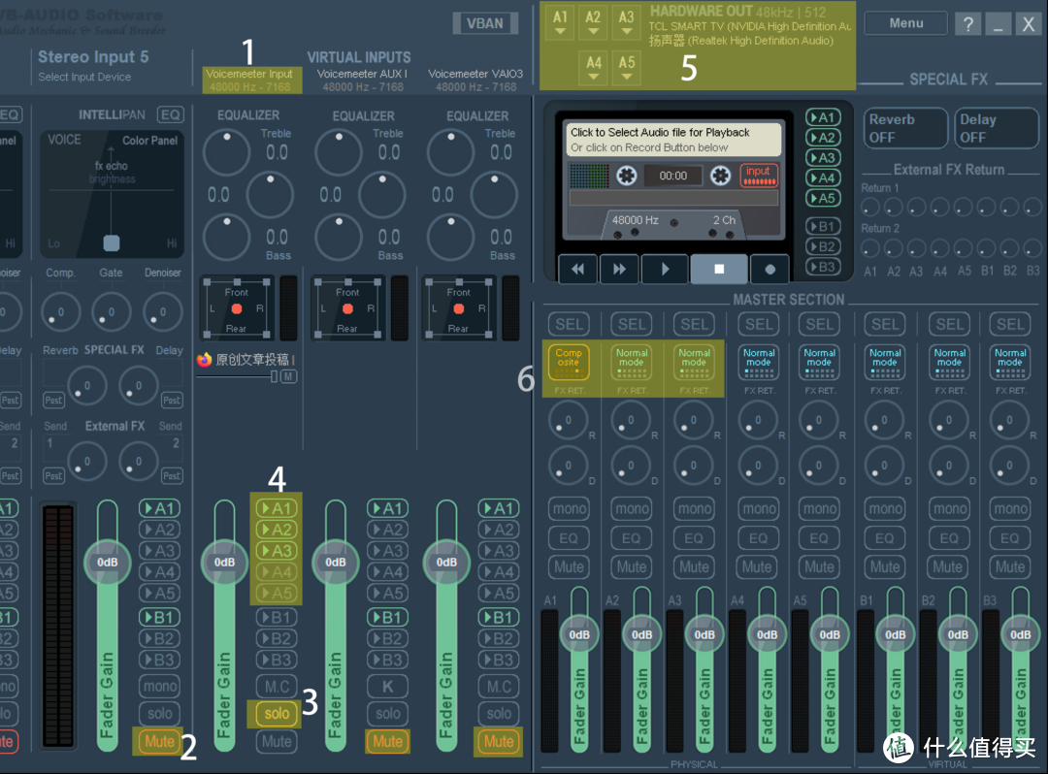Enable the VBAN network button
The height and width of the screenshot is (774, 1048).
(485, 23)
